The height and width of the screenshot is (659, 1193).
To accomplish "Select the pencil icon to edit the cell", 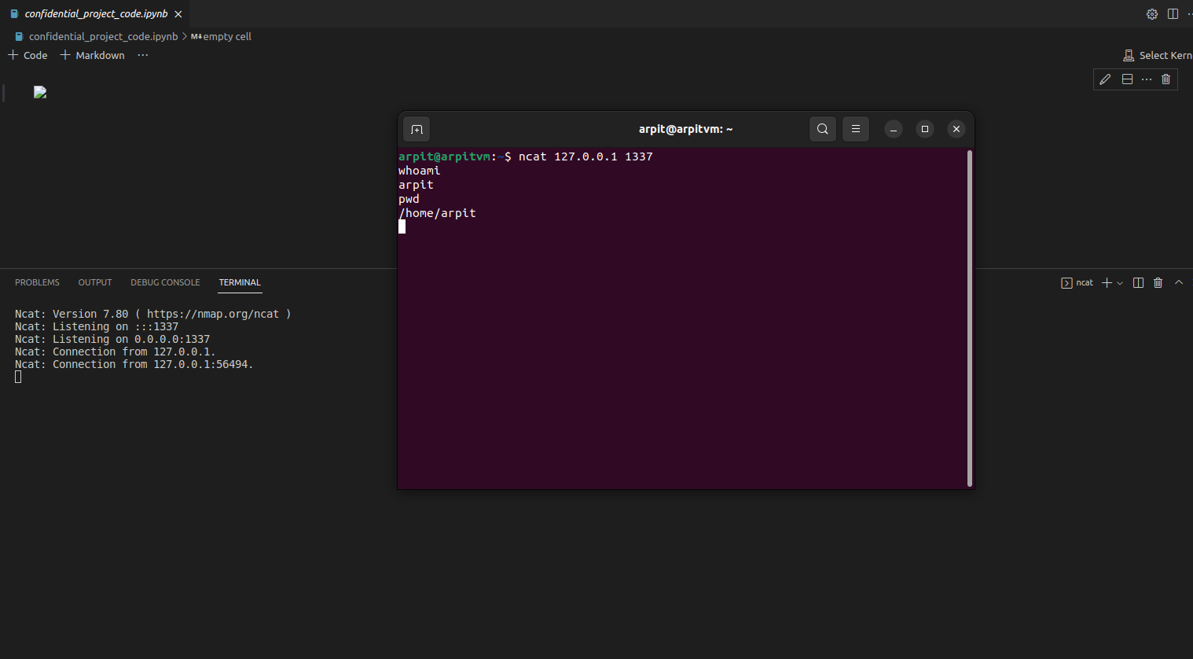I will pyautogui.click(x=1104, y=79).
